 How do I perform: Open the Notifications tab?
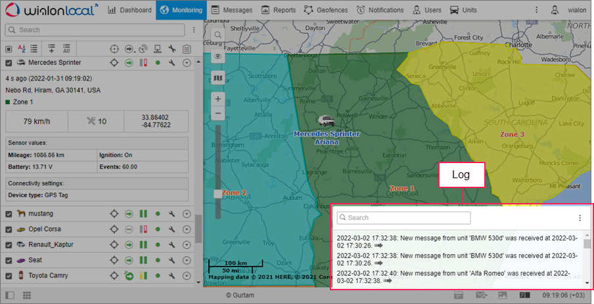pos(380,10)
